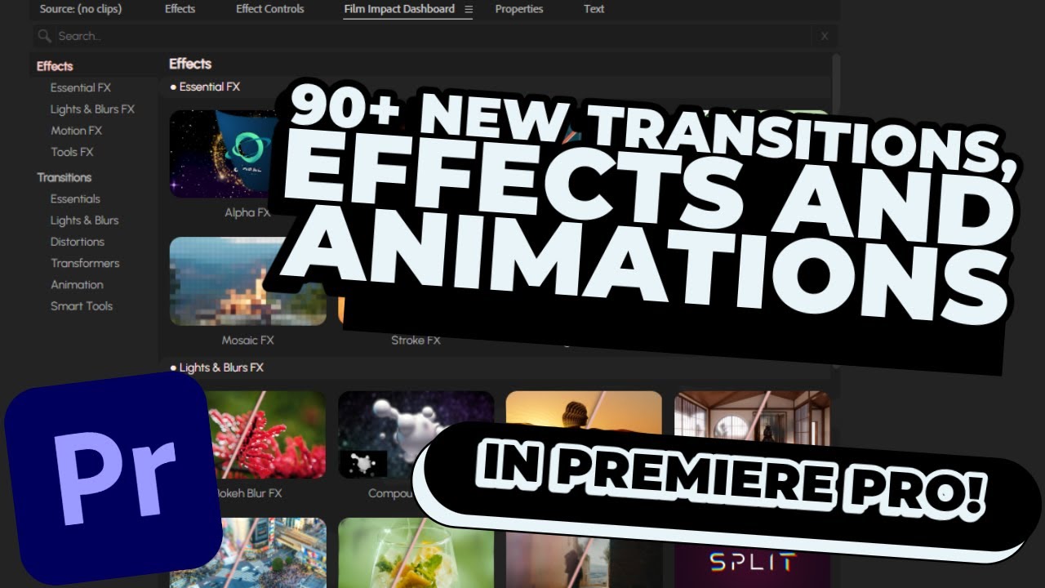Select Transitions heading in the sidebar
Screen dimensions: 1045x588
click(64, 177)
